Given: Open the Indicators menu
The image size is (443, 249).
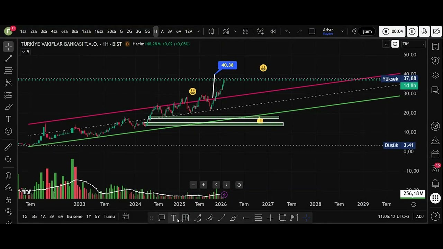Looking at the screenshot, I should click(226, 31).
